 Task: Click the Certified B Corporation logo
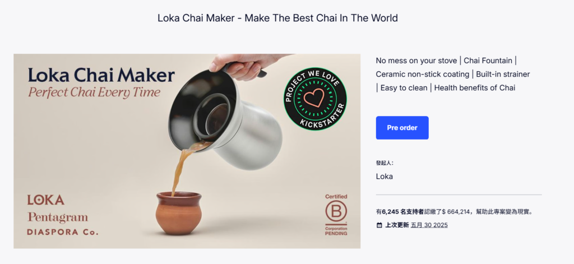[336, 215]
